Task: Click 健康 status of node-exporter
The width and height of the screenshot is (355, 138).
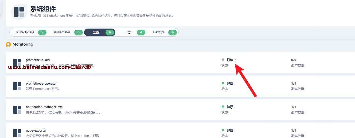Action: click(230, 131)
